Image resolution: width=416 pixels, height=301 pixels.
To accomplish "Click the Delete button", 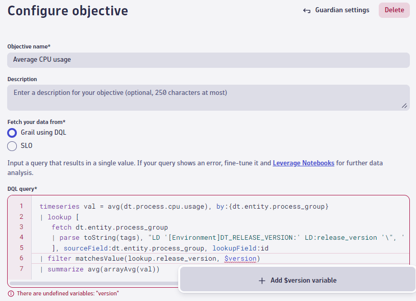I will (394, 10).
